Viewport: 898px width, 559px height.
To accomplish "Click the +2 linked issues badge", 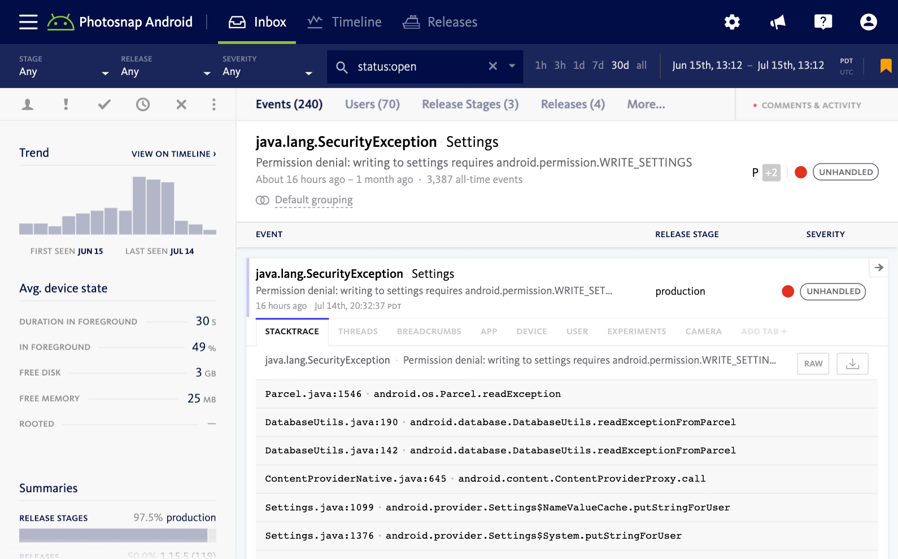I will pos(771,172).
